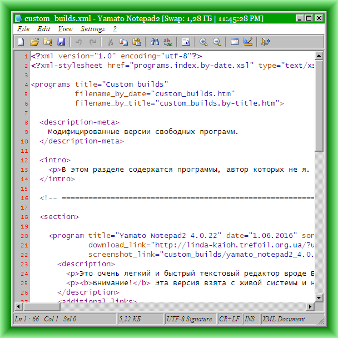
Task: Zoom out with magnifier minus icon
Action: click(x=217, y=42)
